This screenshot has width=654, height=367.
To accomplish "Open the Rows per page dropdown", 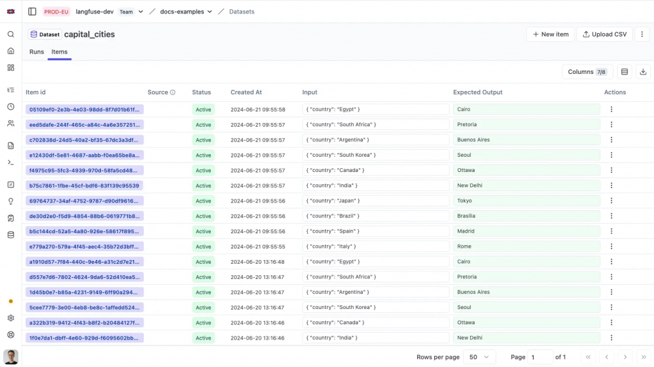I will point(479,357).
